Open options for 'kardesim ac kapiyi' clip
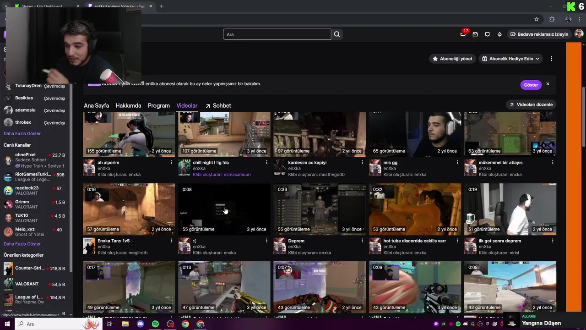This screenshot has width=586, height=330. (x=362, y=162)
